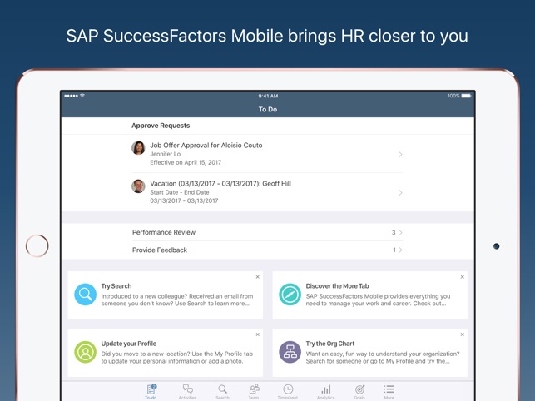
Task: Dismiss the Try Search card
Action: (x=258, y=277)
